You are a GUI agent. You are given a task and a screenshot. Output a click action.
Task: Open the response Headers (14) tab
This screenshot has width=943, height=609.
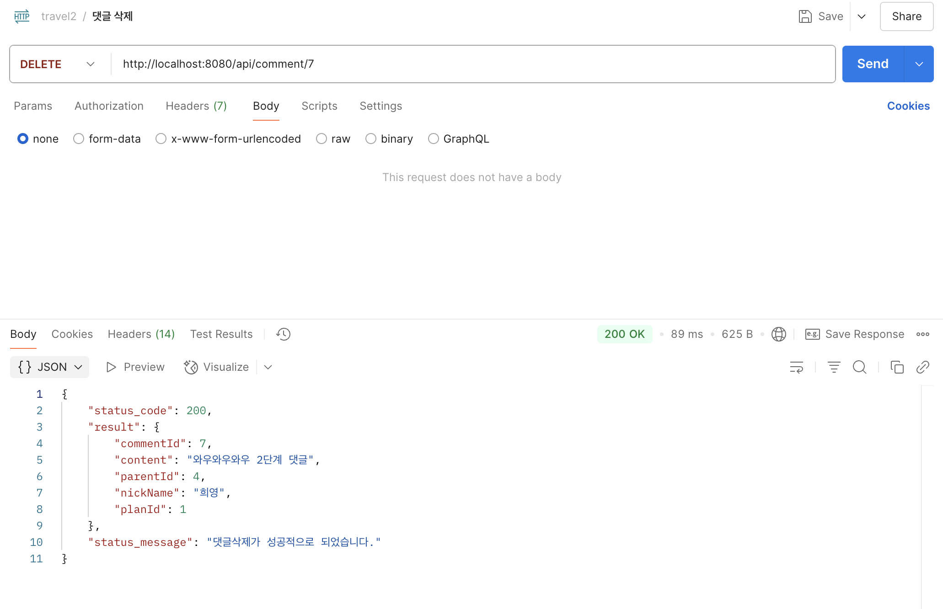pos(141,334)
